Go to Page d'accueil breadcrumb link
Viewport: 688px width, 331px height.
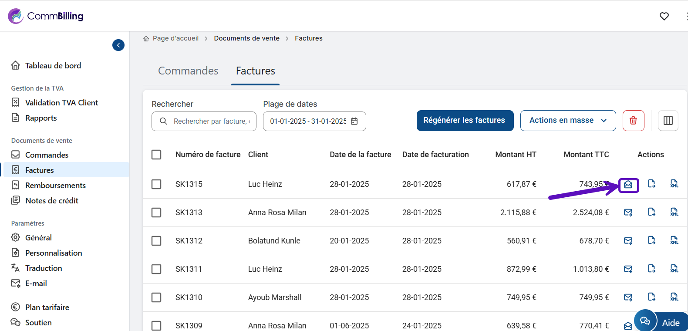coord(175,38)
